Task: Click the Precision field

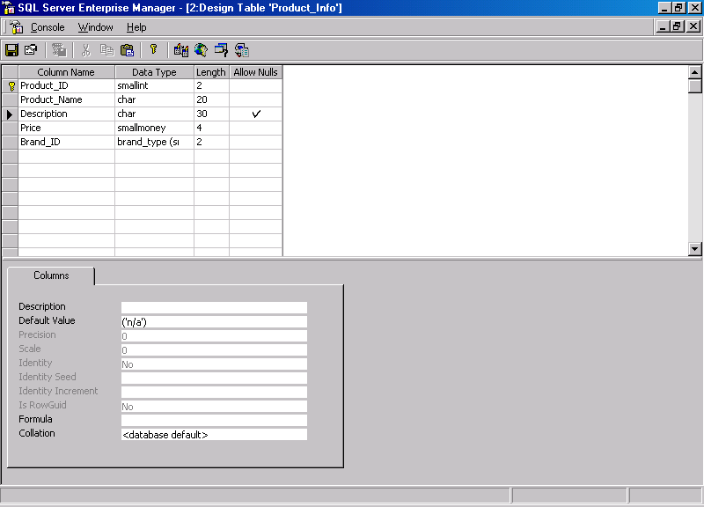Action: click(x=214, y=335)
